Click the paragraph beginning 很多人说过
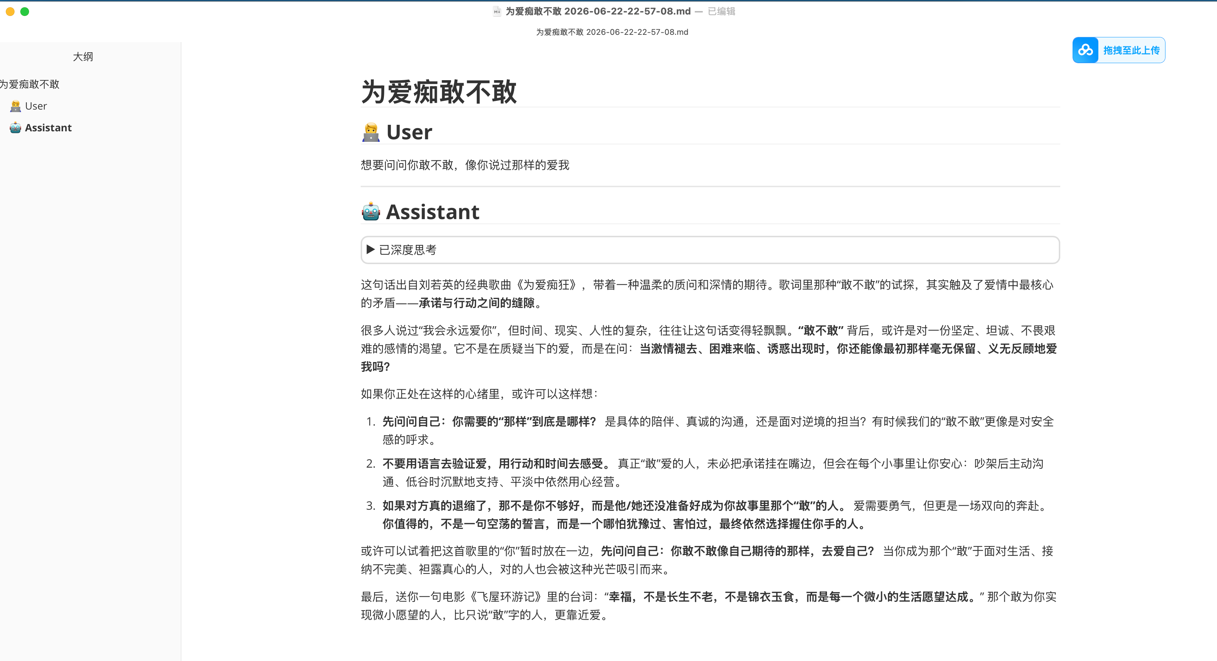 click(709, 348)
